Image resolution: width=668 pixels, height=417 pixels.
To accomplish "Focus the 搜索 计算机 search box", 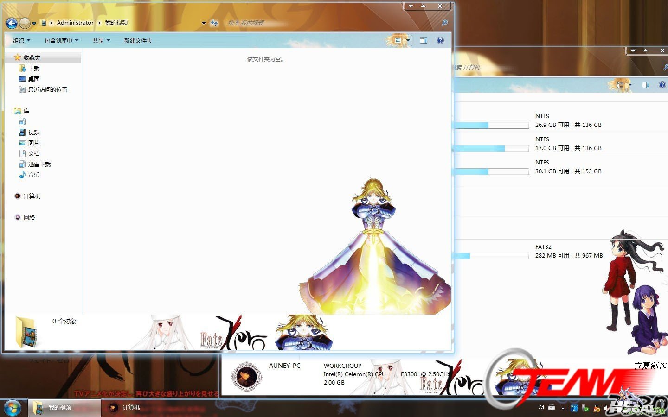I will pyautogui.click(x=557, y=68).
